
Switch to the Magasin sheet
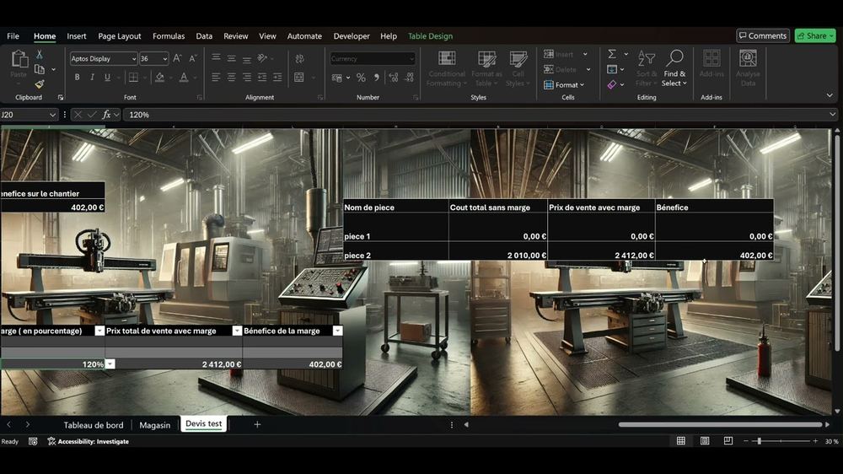click(x=155, y=425)
